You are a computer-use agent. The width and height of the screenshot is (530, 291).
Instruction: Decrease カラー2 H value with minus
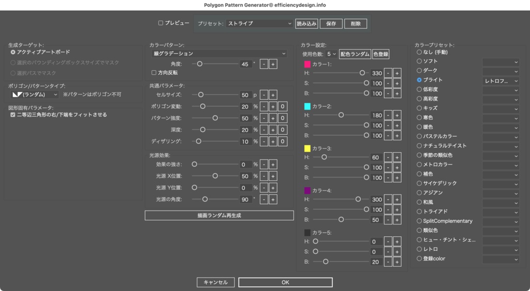point(388,115)
